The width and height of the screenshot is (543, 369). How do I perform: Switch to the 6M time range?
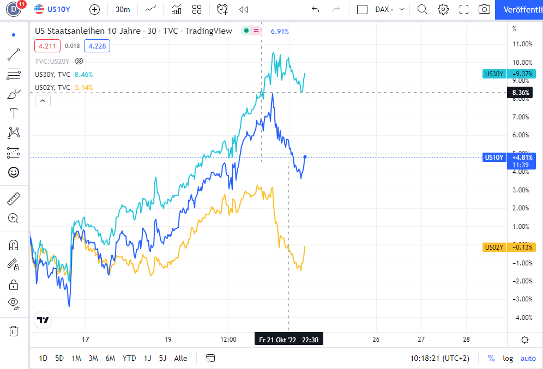[x=110, y=358]
